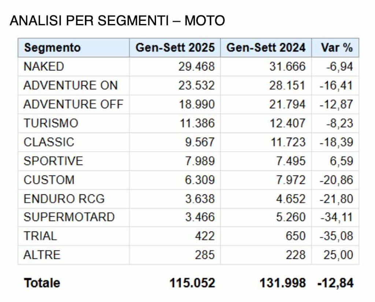Select the ADVENTURE OFF segment cell
The height and width of the screenshot is (302, 375).
pos(73,104)
